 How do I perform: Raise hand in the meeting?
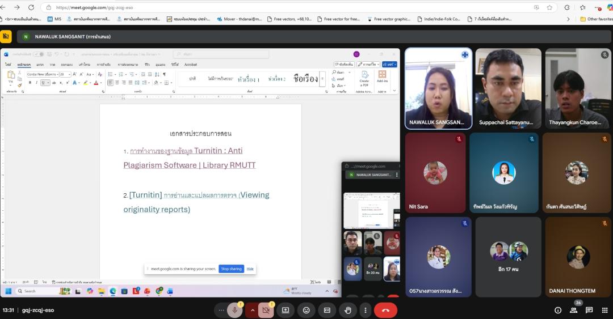[348, 310]
